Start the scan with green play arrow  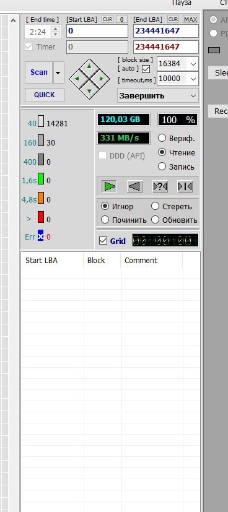[x=110, y=186]
